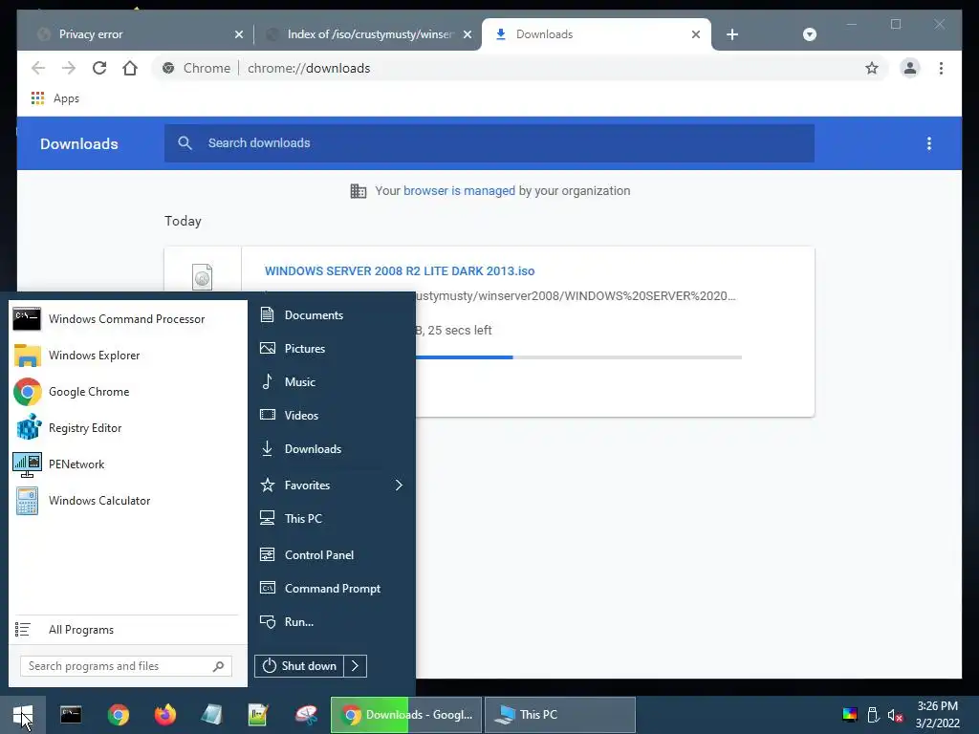
Task: Open Google Chrome in Start menu list
Action: (127, 391)
